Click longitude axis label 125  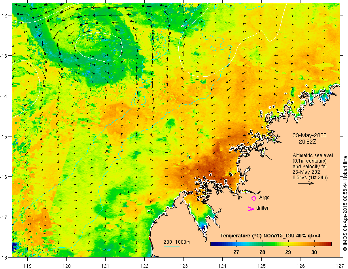tap(262, 266)
